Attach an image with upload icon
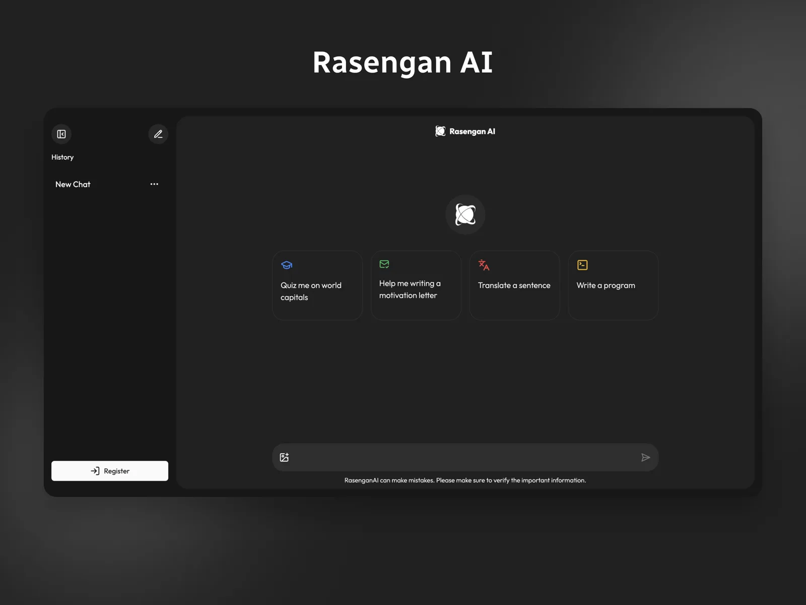The height and width of the screenshot is (605, 806). pyautogui.click(x=284, y=457)
